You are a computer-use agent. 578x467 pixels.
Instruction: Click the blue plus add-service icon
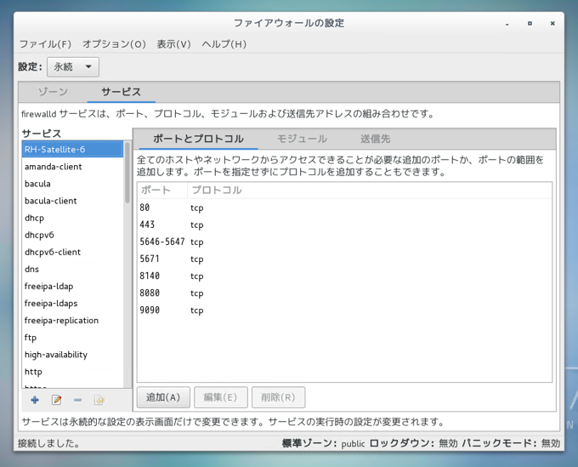click(x=35, y=400)
